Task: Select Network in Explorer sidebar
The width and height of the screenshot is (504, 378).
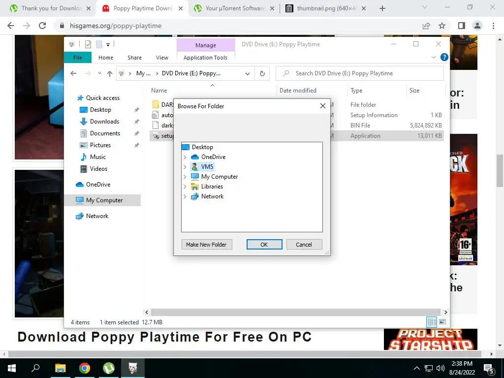Action: click(97, 216)
